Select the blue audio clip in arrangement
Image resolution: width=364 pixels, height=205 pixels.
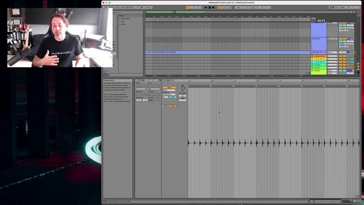(x=227, y=52)
